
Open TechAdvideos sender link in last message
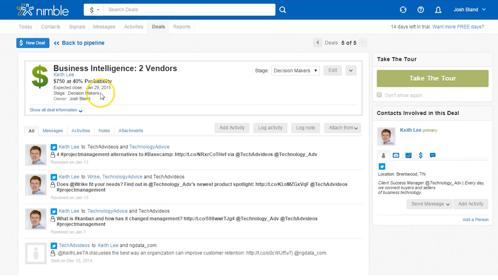pyautogui.click(x=74, y=245)
